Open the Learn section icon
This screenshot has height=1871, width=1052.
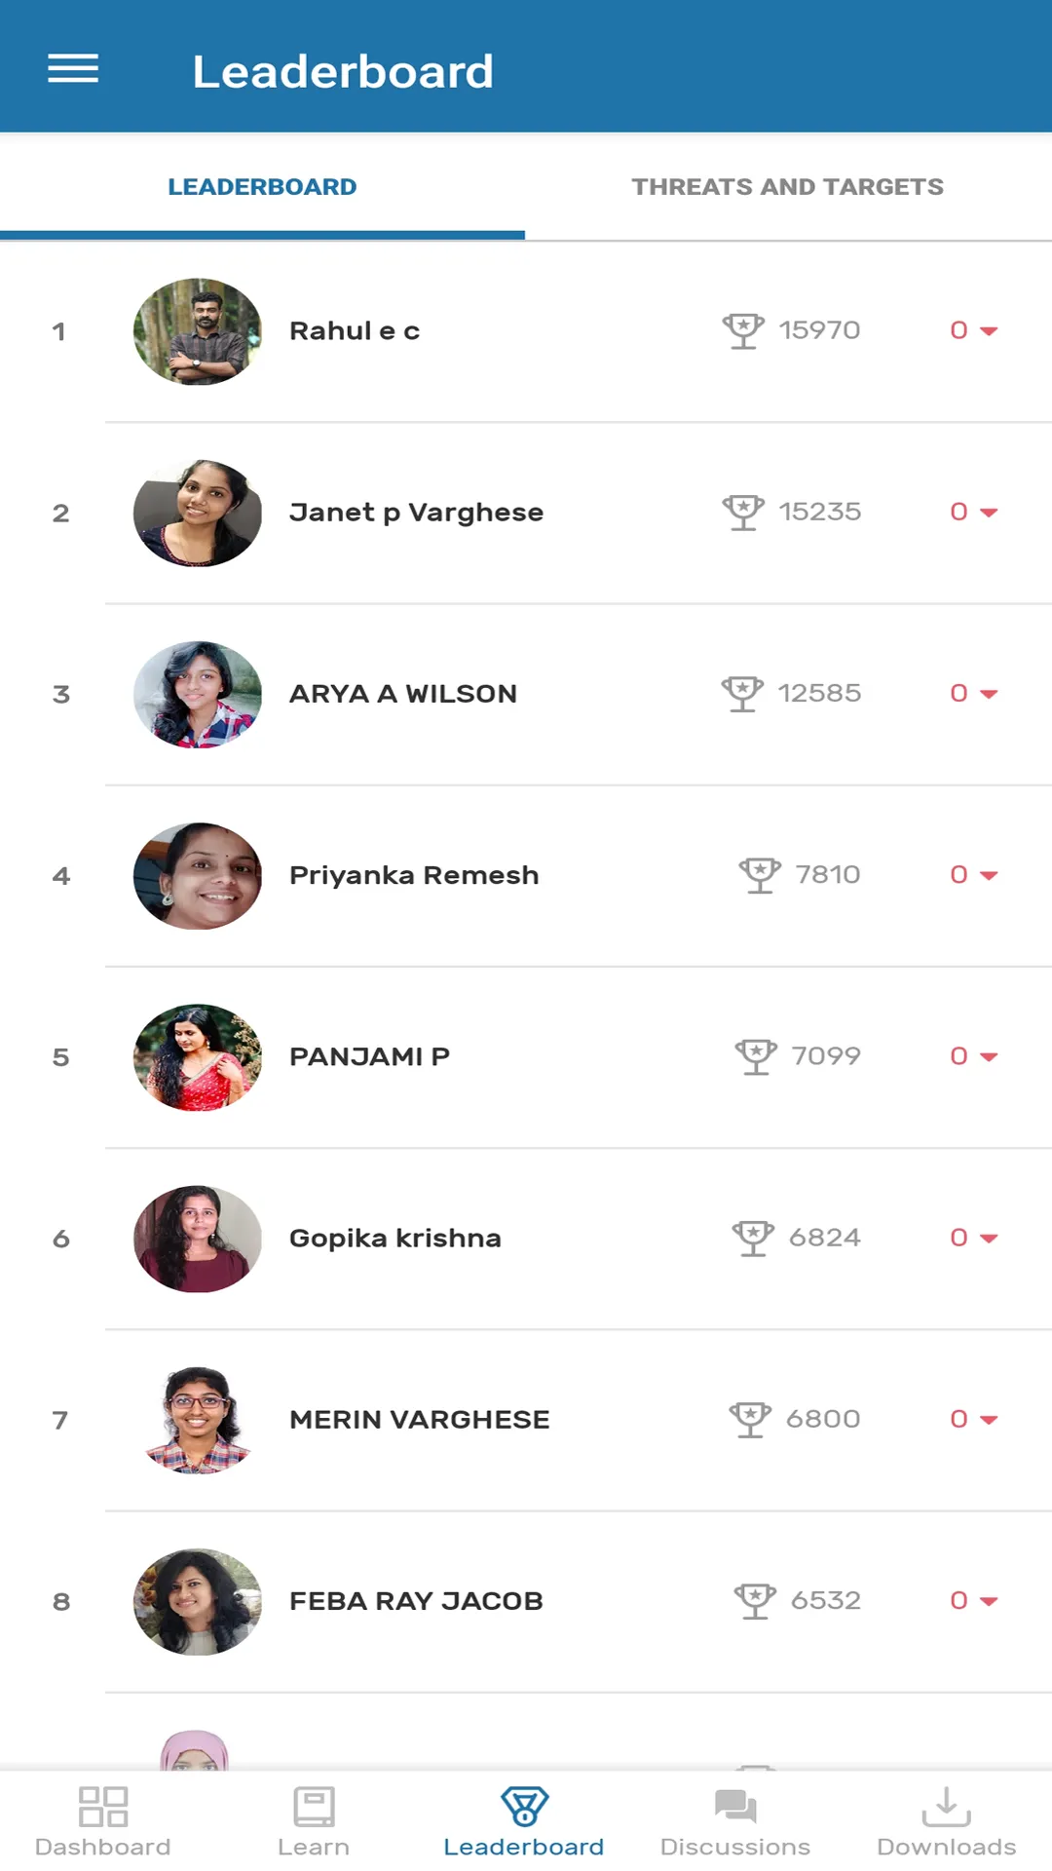314,1806
